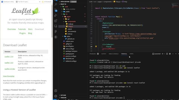
Task: Open the Source Control view in the activity bar
Action: tap(56, 10)
